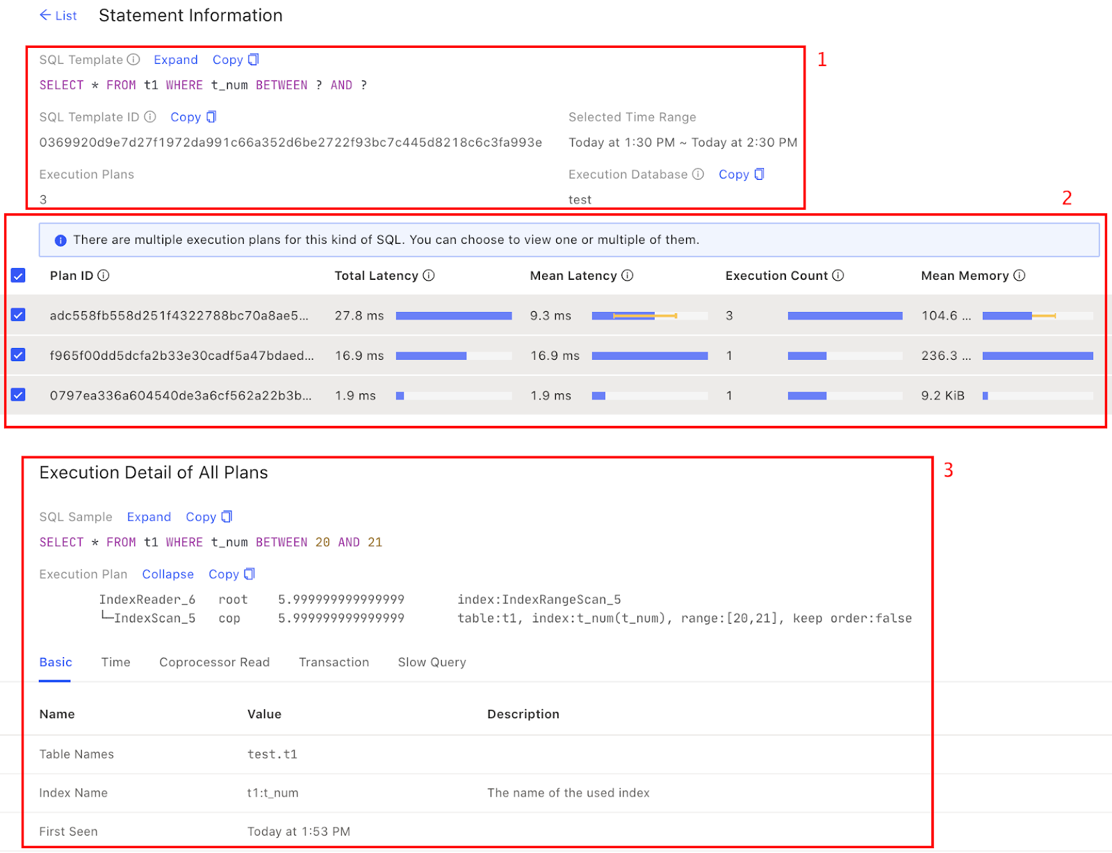This screenshot has width=1112, height=853.
Task: Click the Total Latency bar of first plan
Action: pyautogui.click(x=454, y=315)
